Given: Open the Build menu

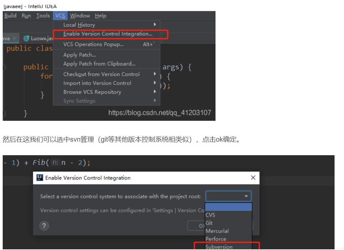Looking at the screenshot, I should coord(10,16).
